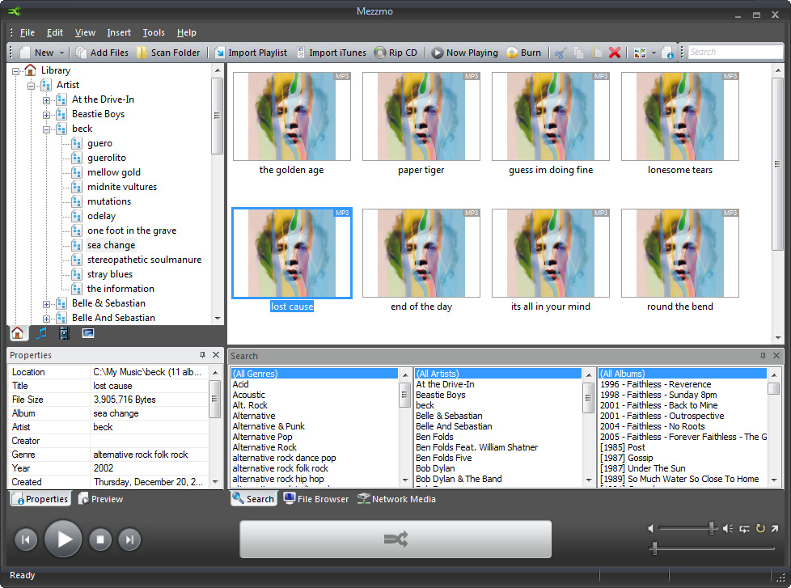
Task: Click Import iTunes in the toolbar
Action: pyautogui.click(x=332, y=53)
